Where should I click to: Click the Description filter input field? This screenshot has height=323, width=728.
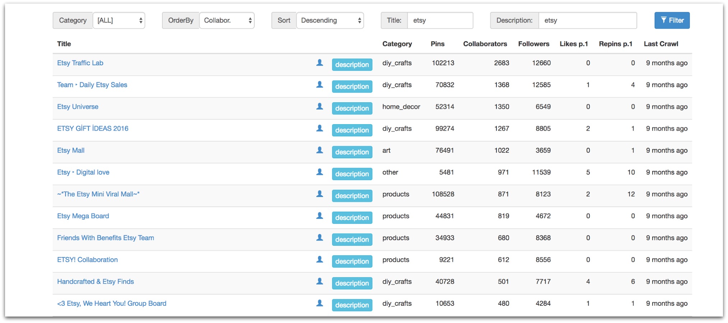[588, 20]
